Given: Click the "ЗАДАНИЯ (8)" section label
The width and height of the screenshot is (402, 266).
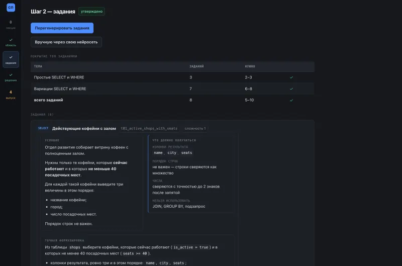Looking at the screenshot, I should (42, 115).
